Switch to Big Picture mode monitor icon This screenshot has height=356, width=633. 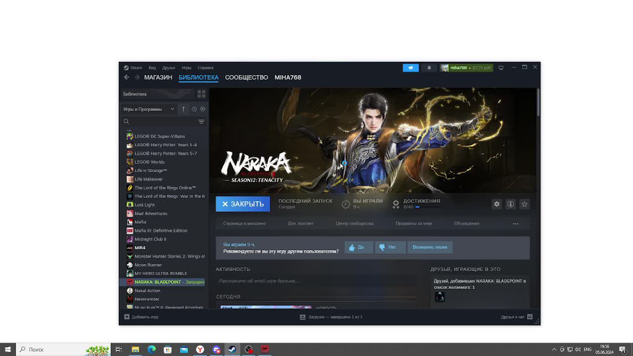point(501,68)
